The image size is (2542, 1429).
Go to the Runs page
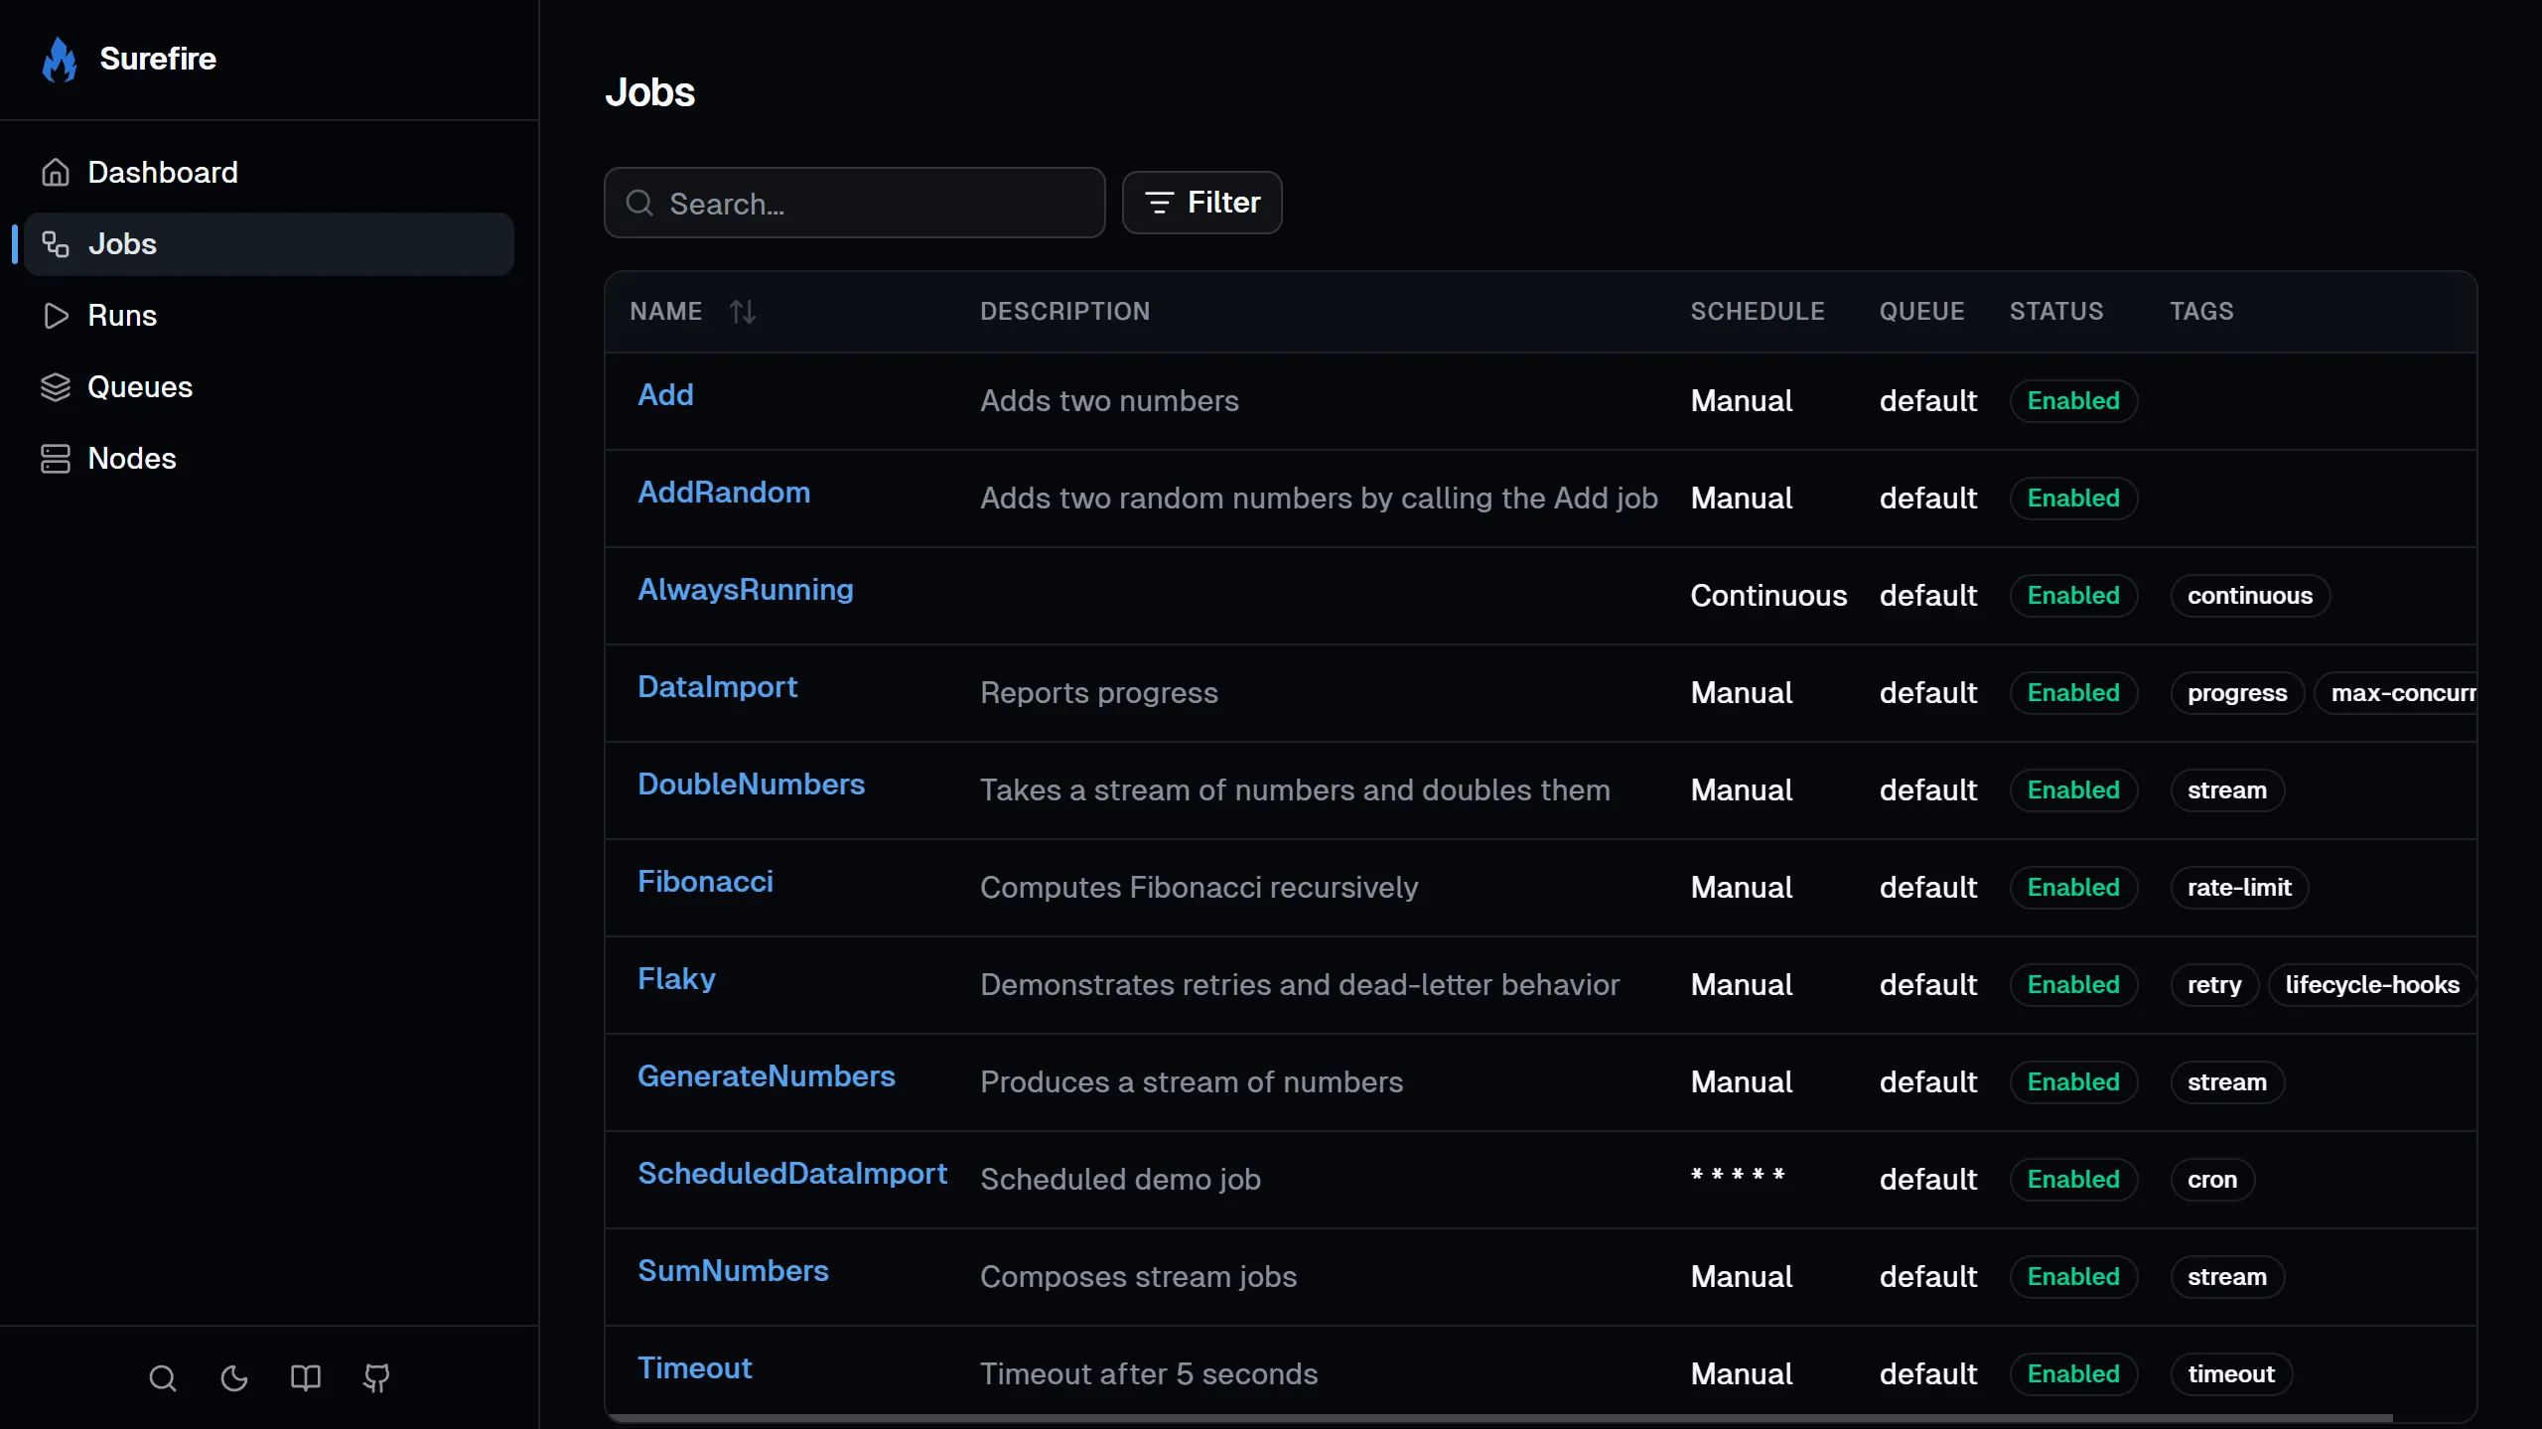pos(122,316)
